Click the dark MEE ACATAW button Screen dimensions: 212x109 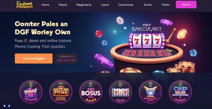pos(66,59)
